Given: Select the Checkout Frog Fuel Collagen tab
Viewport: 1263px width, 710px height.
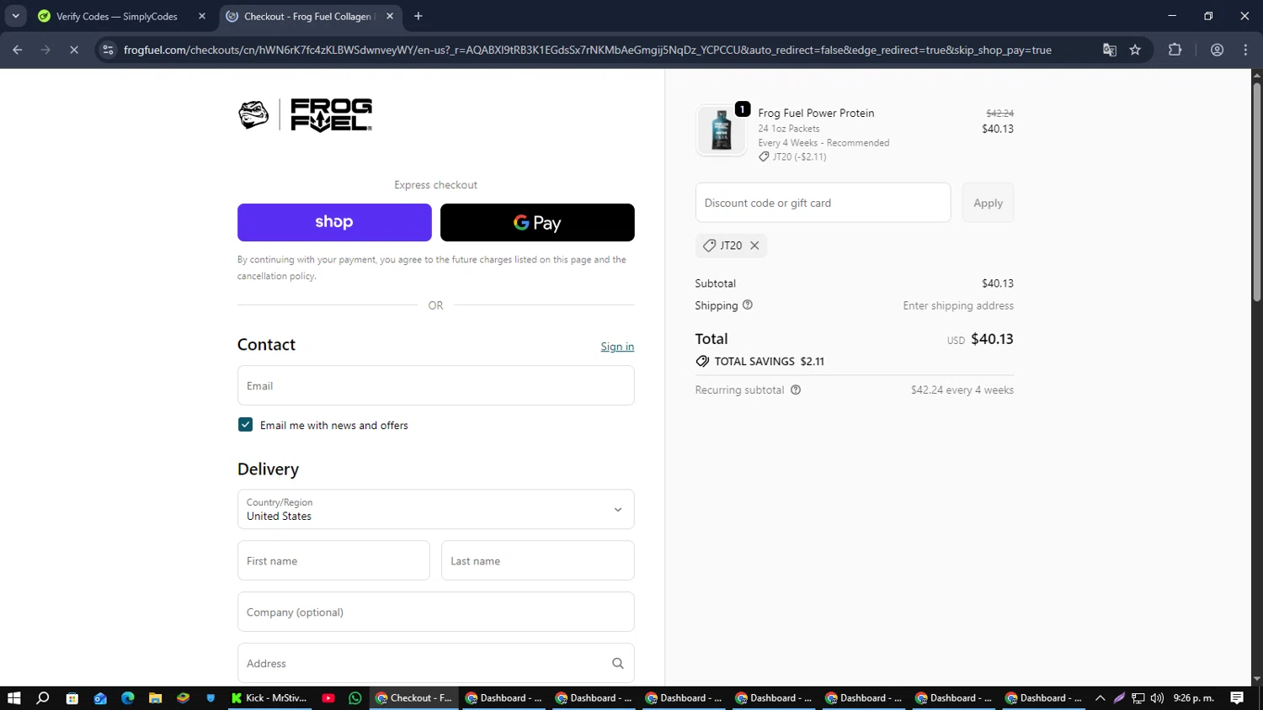Looking at the screenshot, I should [307, 16].
